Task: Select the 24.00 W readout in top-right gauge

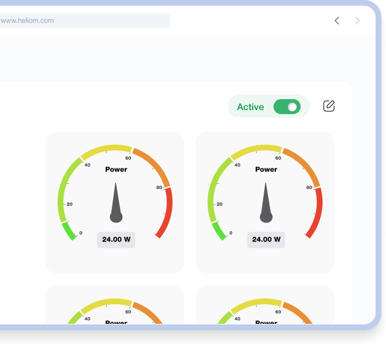Action: point(266,239)
